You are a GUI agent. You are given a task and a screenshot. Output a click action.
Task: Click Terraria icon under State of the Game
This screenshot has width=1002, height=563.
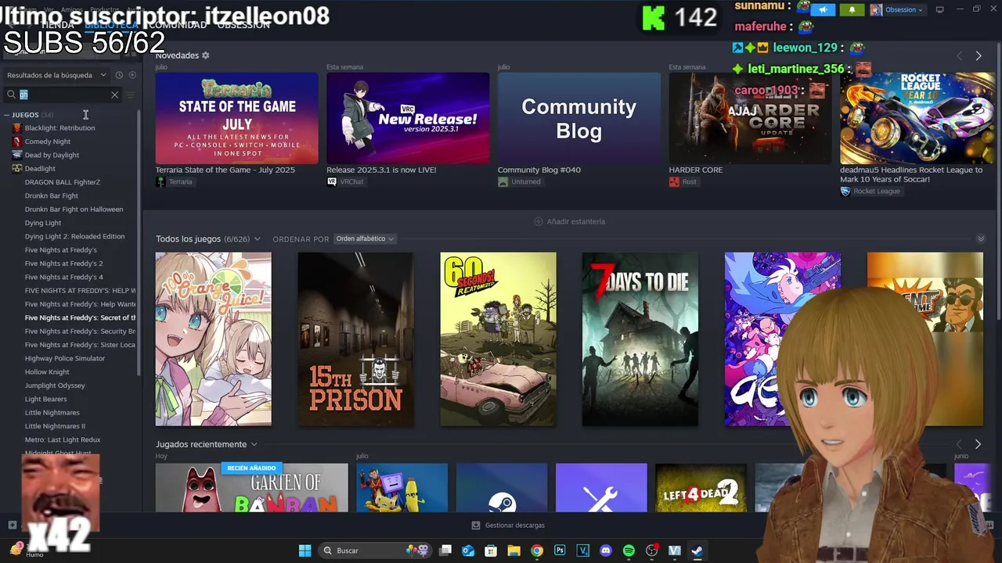tap(160, 181)
